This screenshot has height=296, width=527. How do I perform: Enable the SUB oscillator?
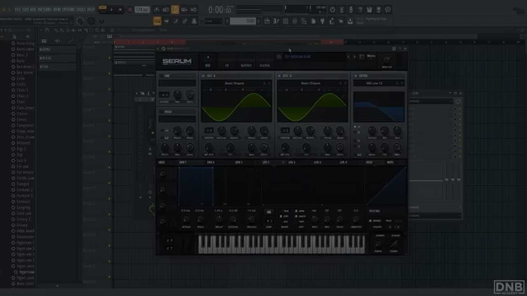click(161, 76)
